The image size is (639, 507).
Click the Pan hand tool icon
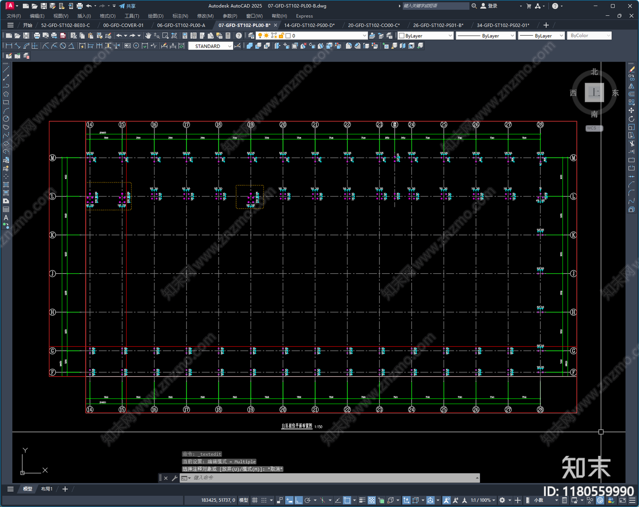pyautogui.click(x=148, y=36)
